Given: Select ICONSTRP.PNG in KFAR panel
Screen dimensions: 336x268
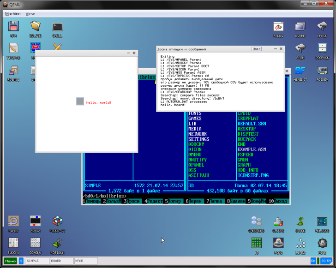Looking at the screenshot, I should [253, 175].
